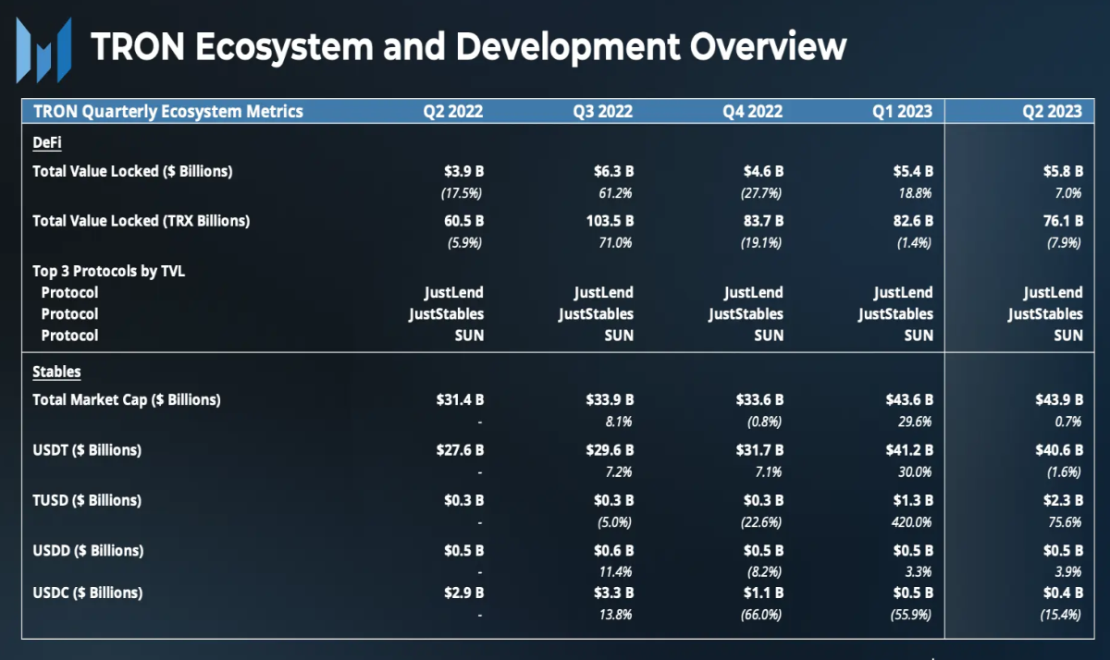Click the USDC ($ Billions) row label
Screen dimensions: 1110x660
coord(88,593)
